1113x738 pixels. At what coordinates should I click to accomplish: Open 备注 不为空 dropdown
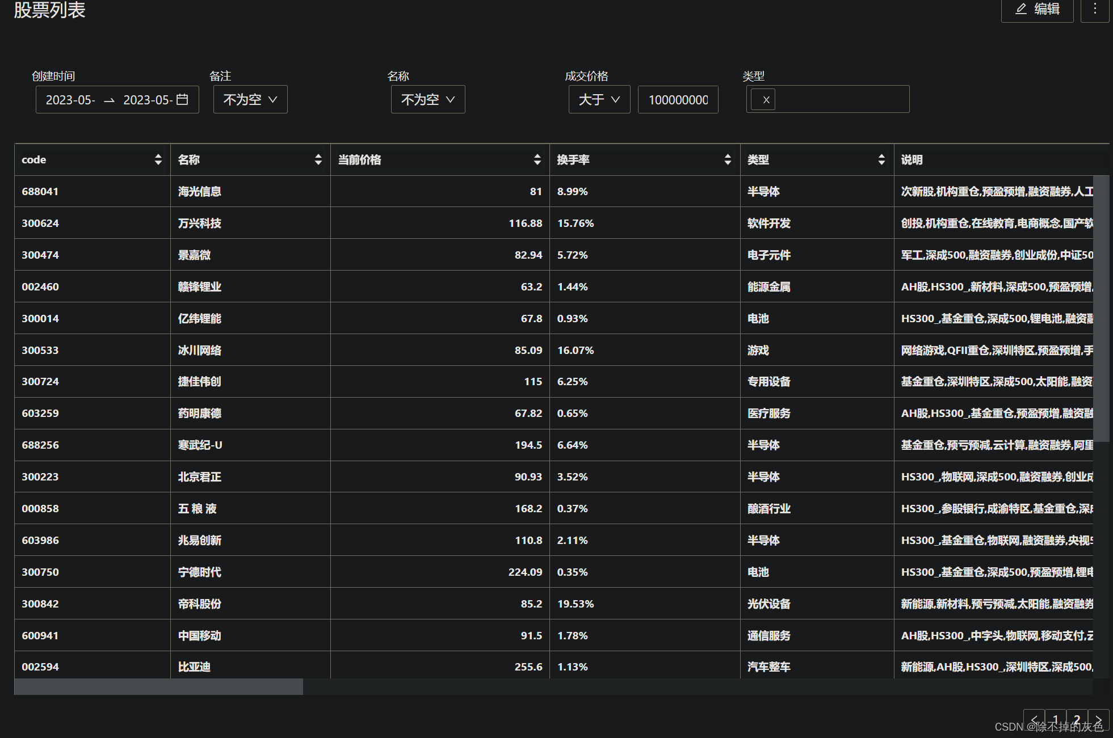(250, 99)
